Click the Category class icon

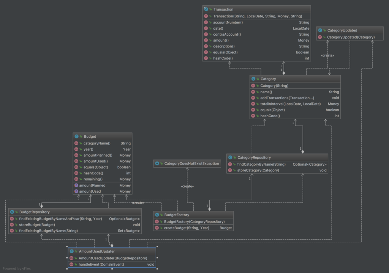(253, 79)
